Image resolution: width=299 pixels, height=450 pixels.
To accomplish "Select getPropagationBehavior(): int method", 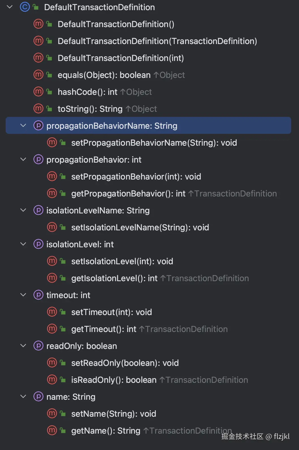I will coord(128,194).
